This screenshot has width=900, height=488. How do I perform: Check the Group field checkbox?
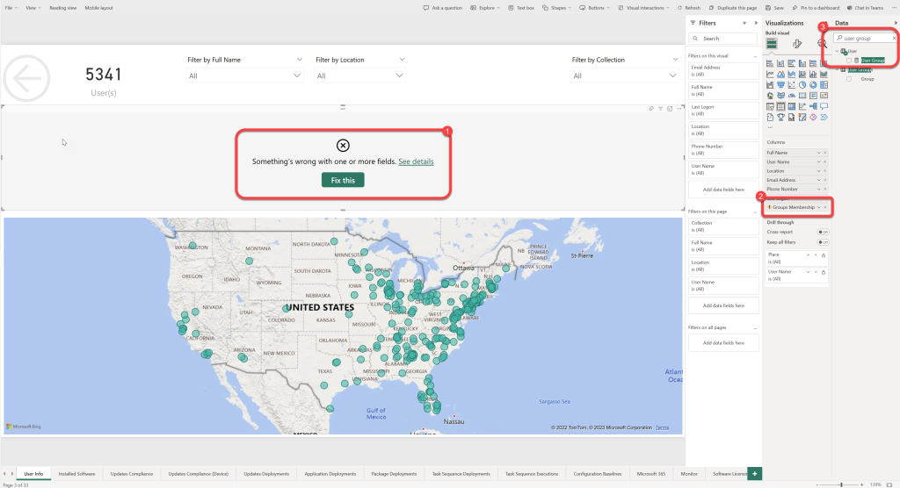click(849, 79)
